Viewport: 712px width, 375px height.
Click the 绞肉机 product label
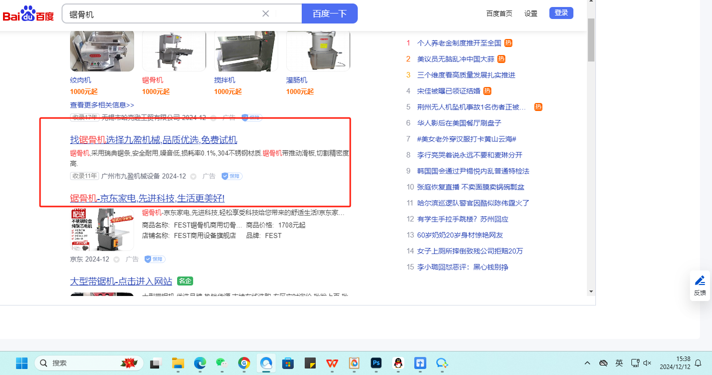coord(81,80)
